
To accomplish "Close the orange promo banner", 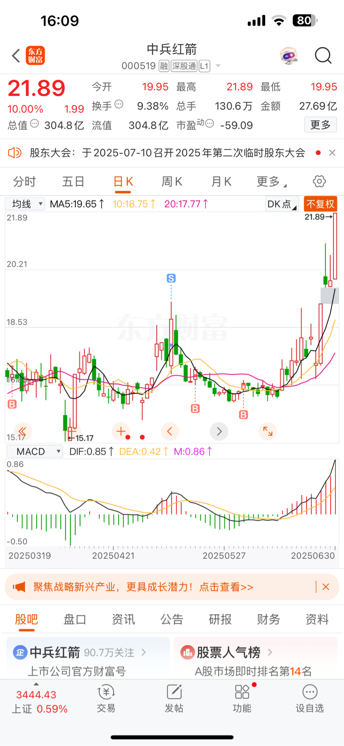I will [326, 587].
